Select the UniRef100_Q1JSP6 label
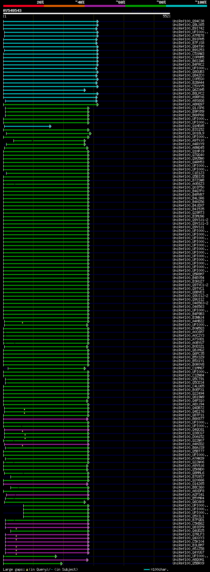This screenshot has height=572, width=210. click(x=188, y=108)
